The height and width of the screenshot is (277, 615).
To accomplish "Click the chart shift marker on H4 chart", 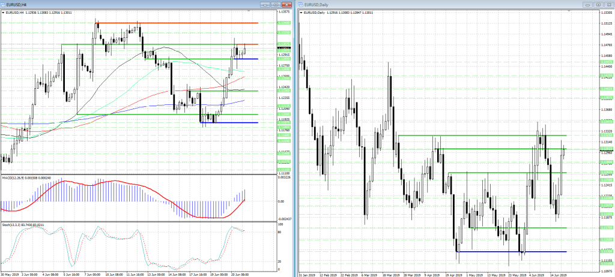I will (249, 12).
